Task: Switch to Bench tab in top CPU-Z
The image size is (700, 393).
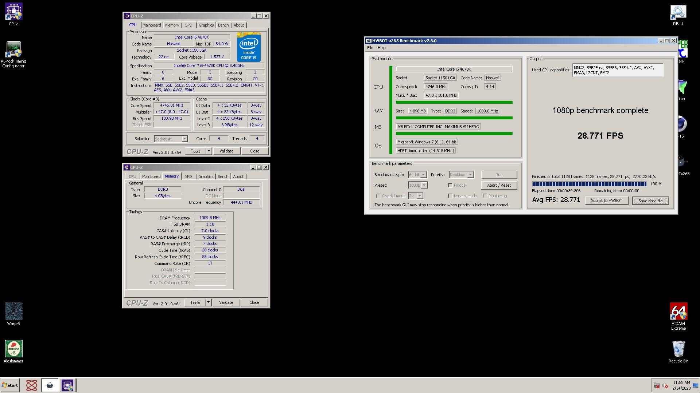Action: [x=223, y=25]
